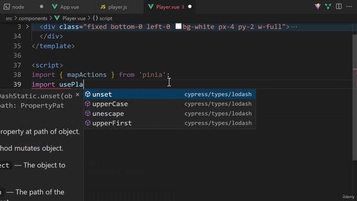Click the white bg-white color swatch
The image size is (357, 201).
coord(178,26)
